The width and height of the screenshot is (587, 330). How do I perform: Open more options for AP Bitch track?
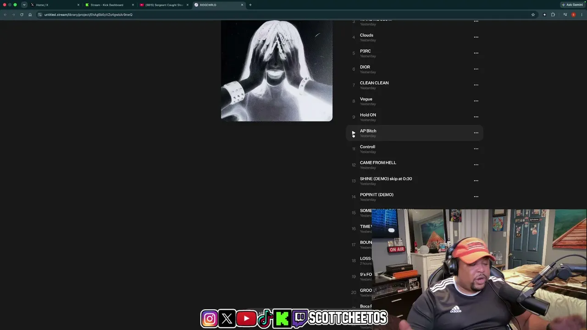click(476, 133)
